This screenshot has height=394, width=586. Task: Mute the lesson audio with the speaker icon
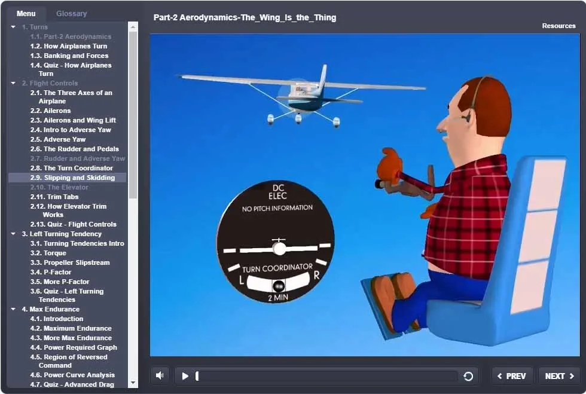[x=160, y=375]
